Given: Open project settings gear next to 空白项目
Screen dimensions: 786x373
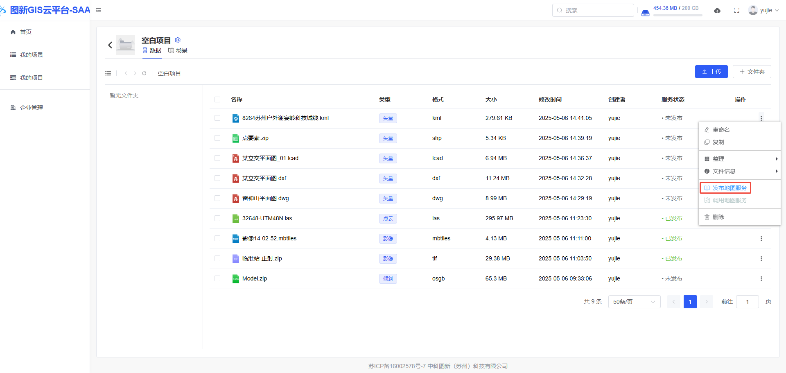Looking at the screenshot, I should coord(178,40).
